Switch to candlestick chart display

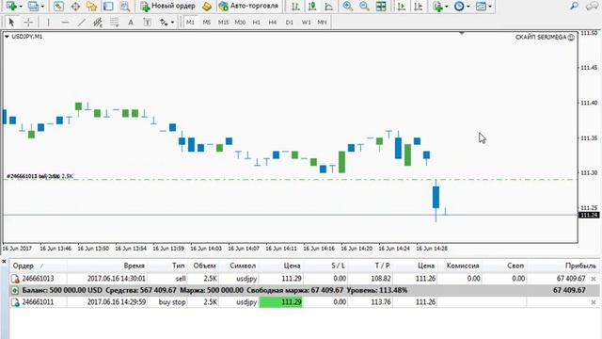tap(312, 7)
